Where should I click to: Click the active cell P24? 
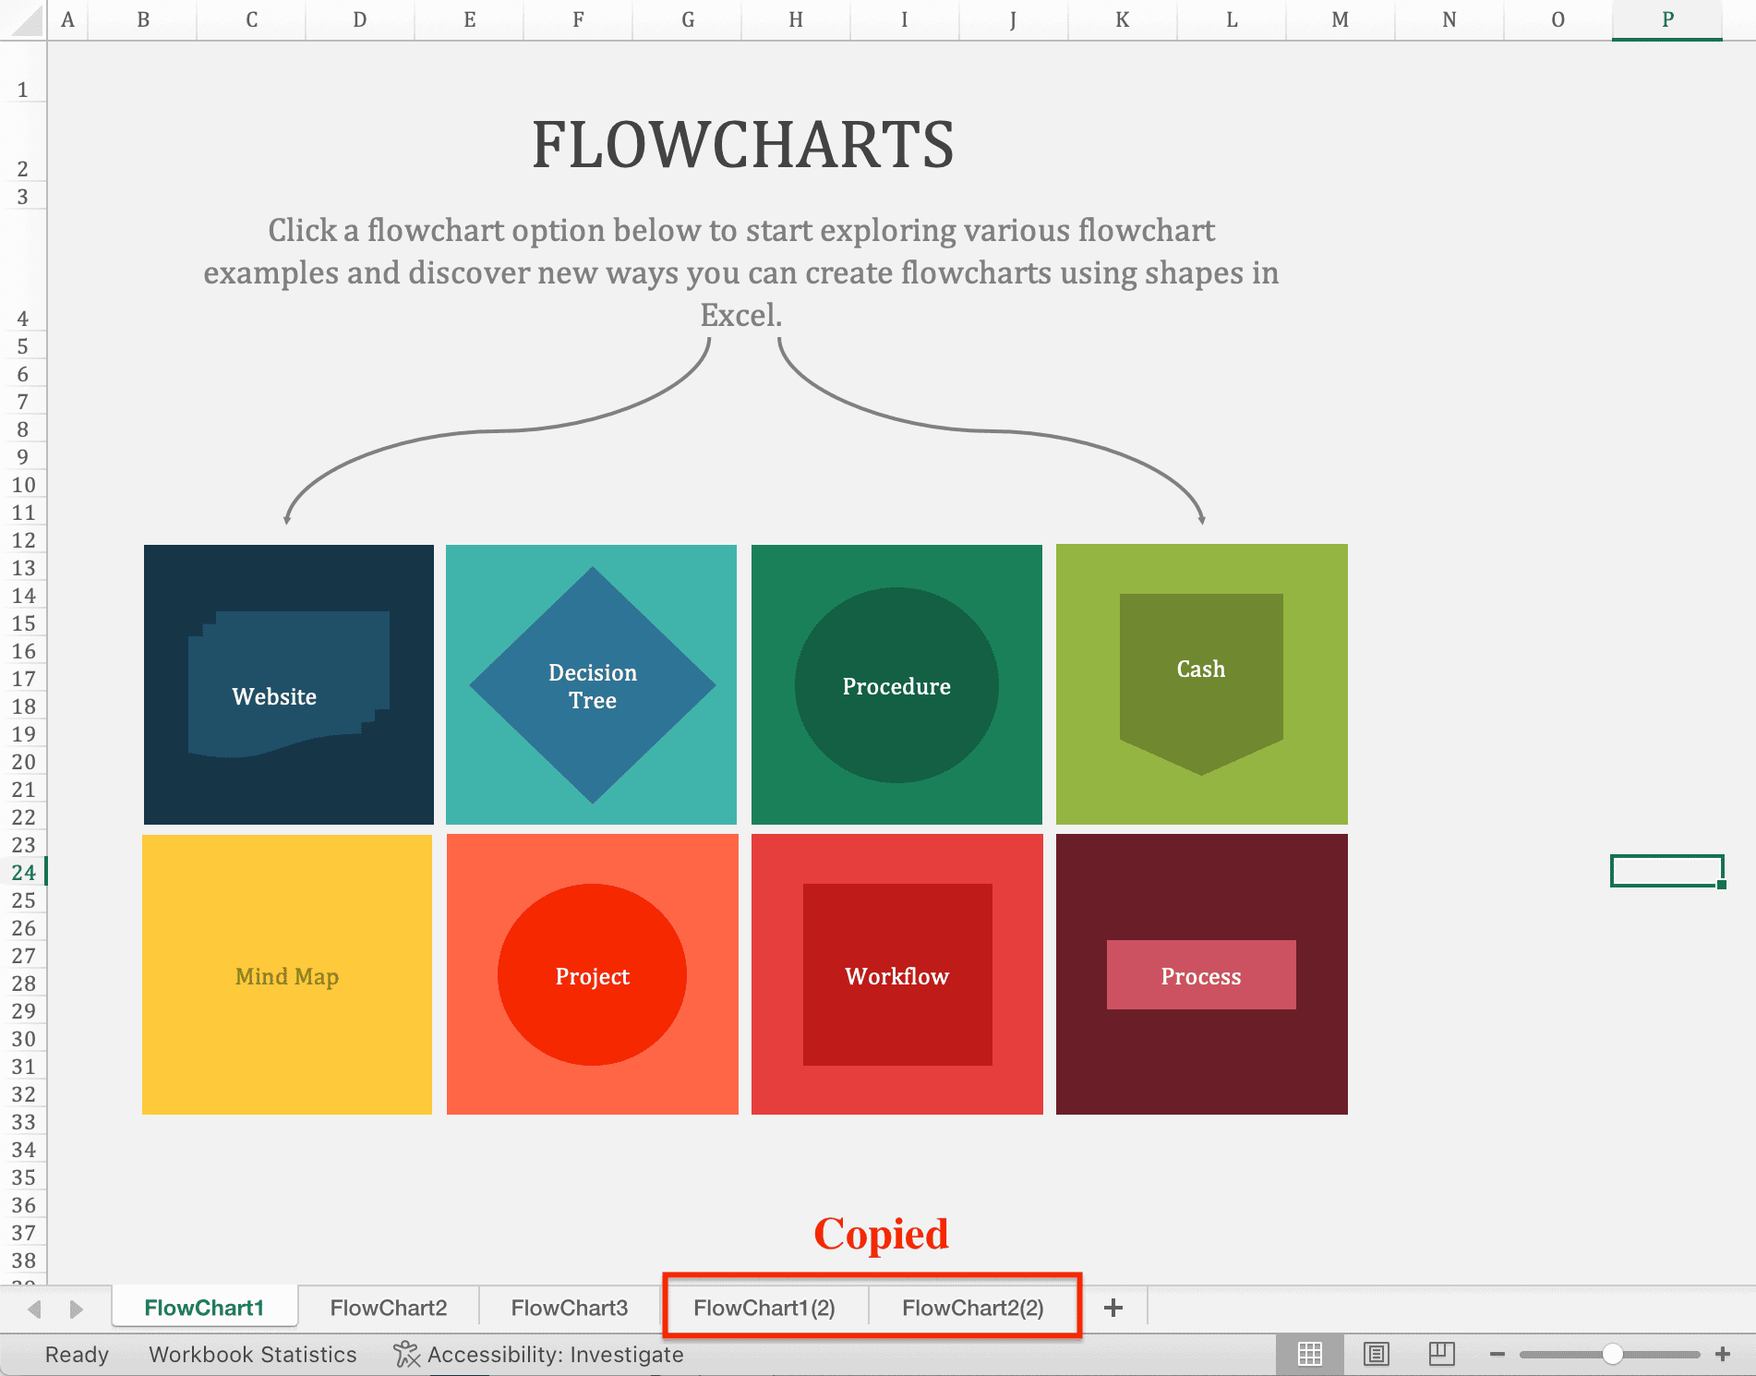[1667, 871]
